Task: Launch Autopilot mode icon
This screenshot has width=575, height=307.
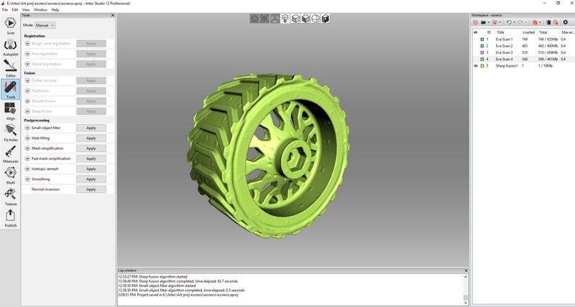Action: 10,45
